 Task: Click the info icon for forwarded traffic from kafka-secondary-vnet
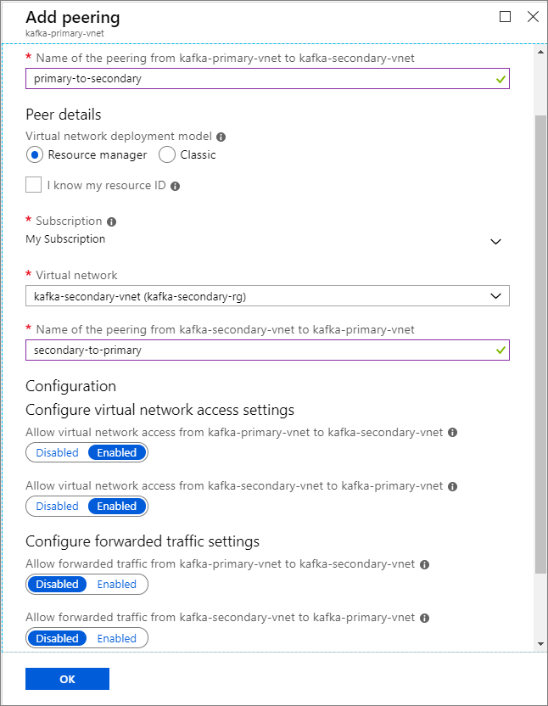[x=423, y=617]
